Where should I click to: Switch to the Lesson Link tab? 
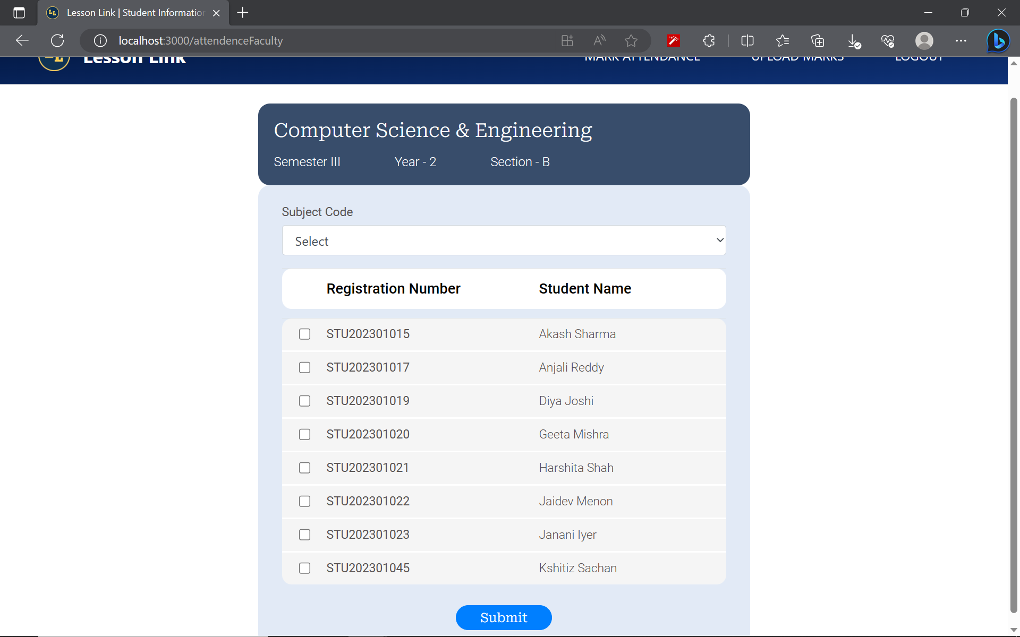point(127,13)
